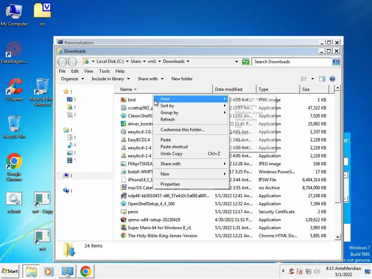372x279 pixels.
Task: Toggle the preview pane icon
Action: [x=322, y=79]
